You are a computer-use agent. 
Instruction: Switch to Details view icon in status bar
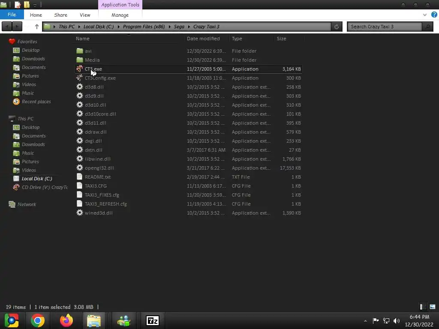[423, 307]
